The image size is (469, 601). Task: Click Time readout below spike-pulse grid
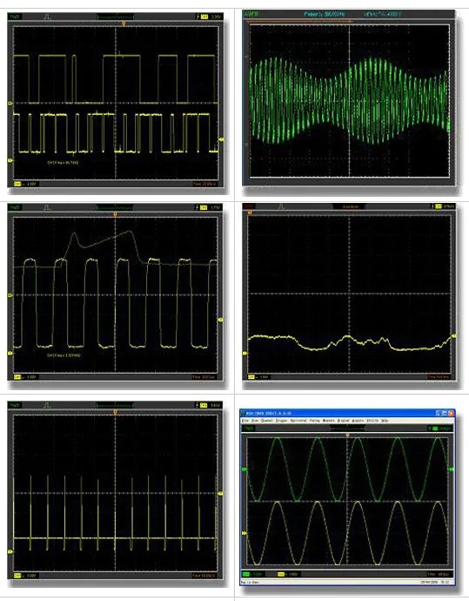click(204, 576)
